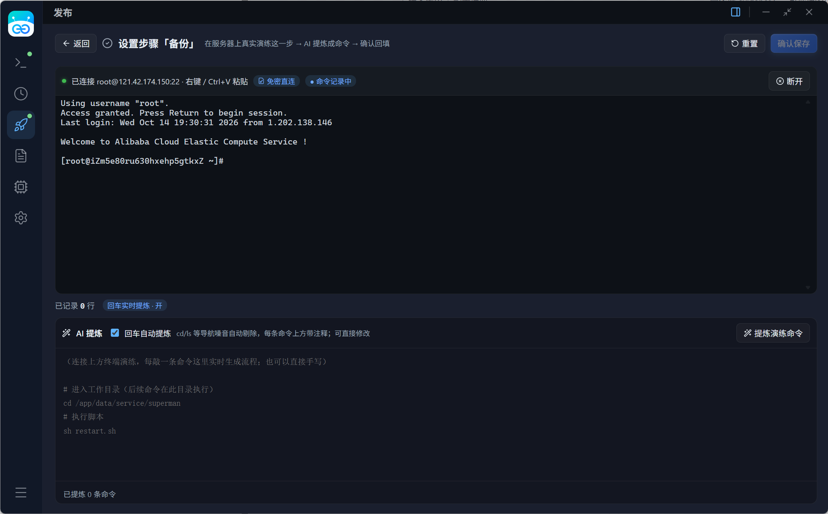This screenshot has height=514, width=828.
Task: Click the Last login terminal line
Action: (x=196, y=123)
